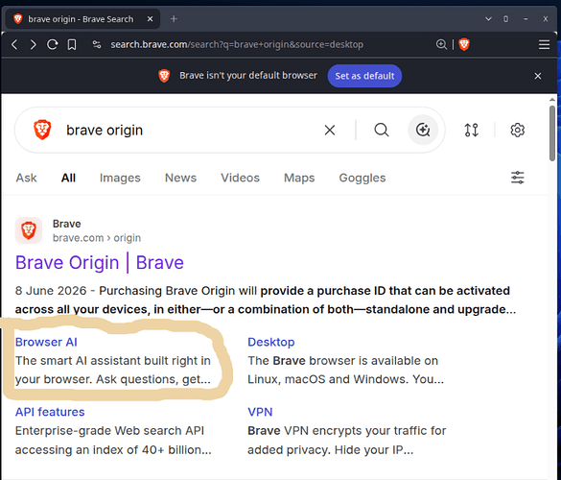Select the All results tab
This screenshot has width=561, height=480.
[x=68, y=178]
